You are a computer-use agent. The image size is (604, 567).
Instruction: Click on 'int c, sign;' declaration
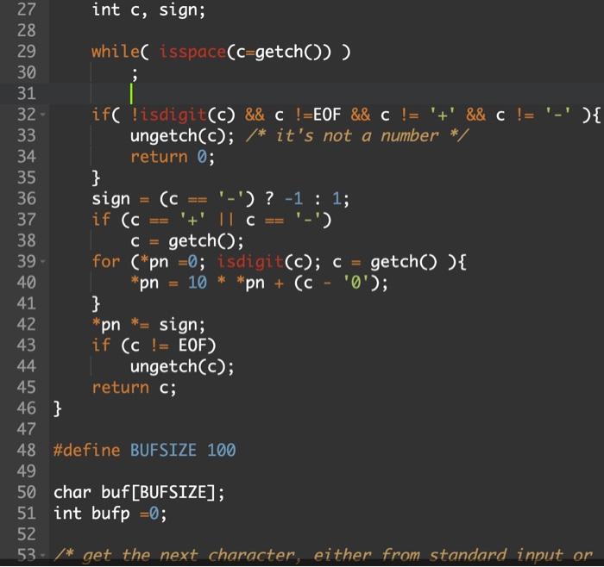click(x=148, y=10)
